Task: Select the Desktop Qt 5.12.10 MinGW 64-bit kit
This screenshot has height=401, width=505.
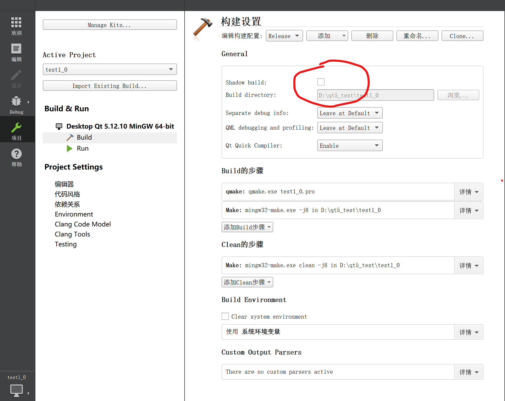Action: click(120, 126)
